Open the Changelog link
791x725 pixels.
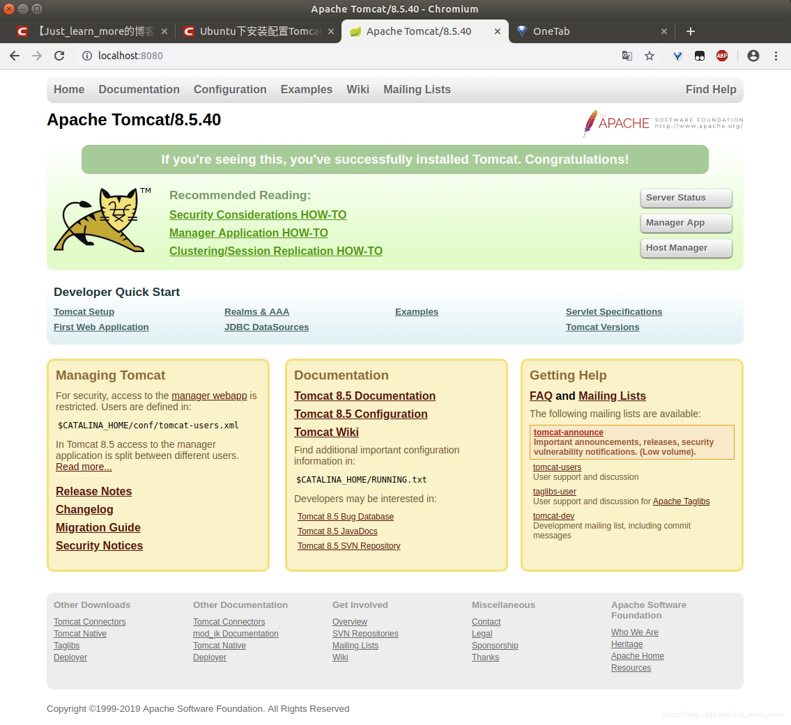pos(84,509)
